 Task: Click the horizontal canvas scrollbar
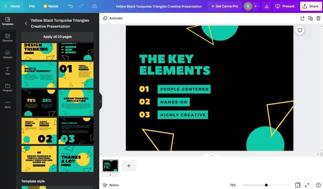tap(209, 154)
